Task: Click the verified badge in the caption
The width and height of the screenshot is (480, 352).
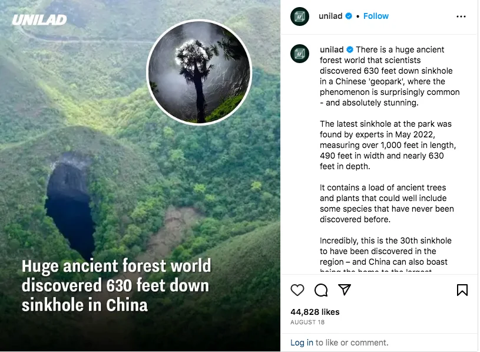Action: point(350,50)
